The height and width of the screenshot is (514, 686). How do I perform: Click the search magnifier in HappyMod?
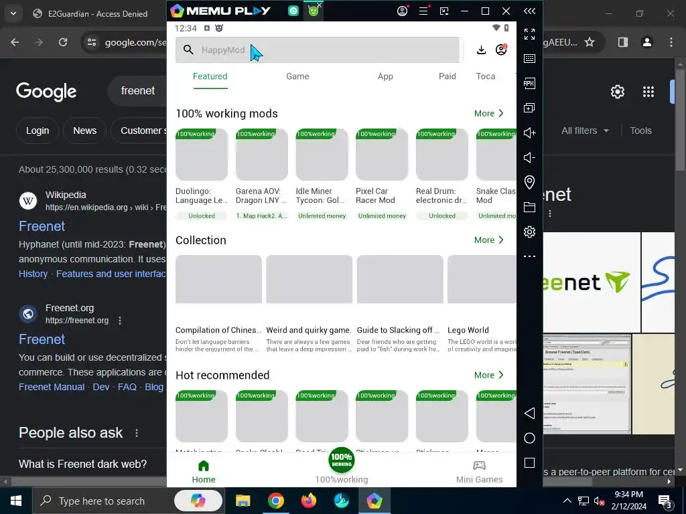(188, 50)
